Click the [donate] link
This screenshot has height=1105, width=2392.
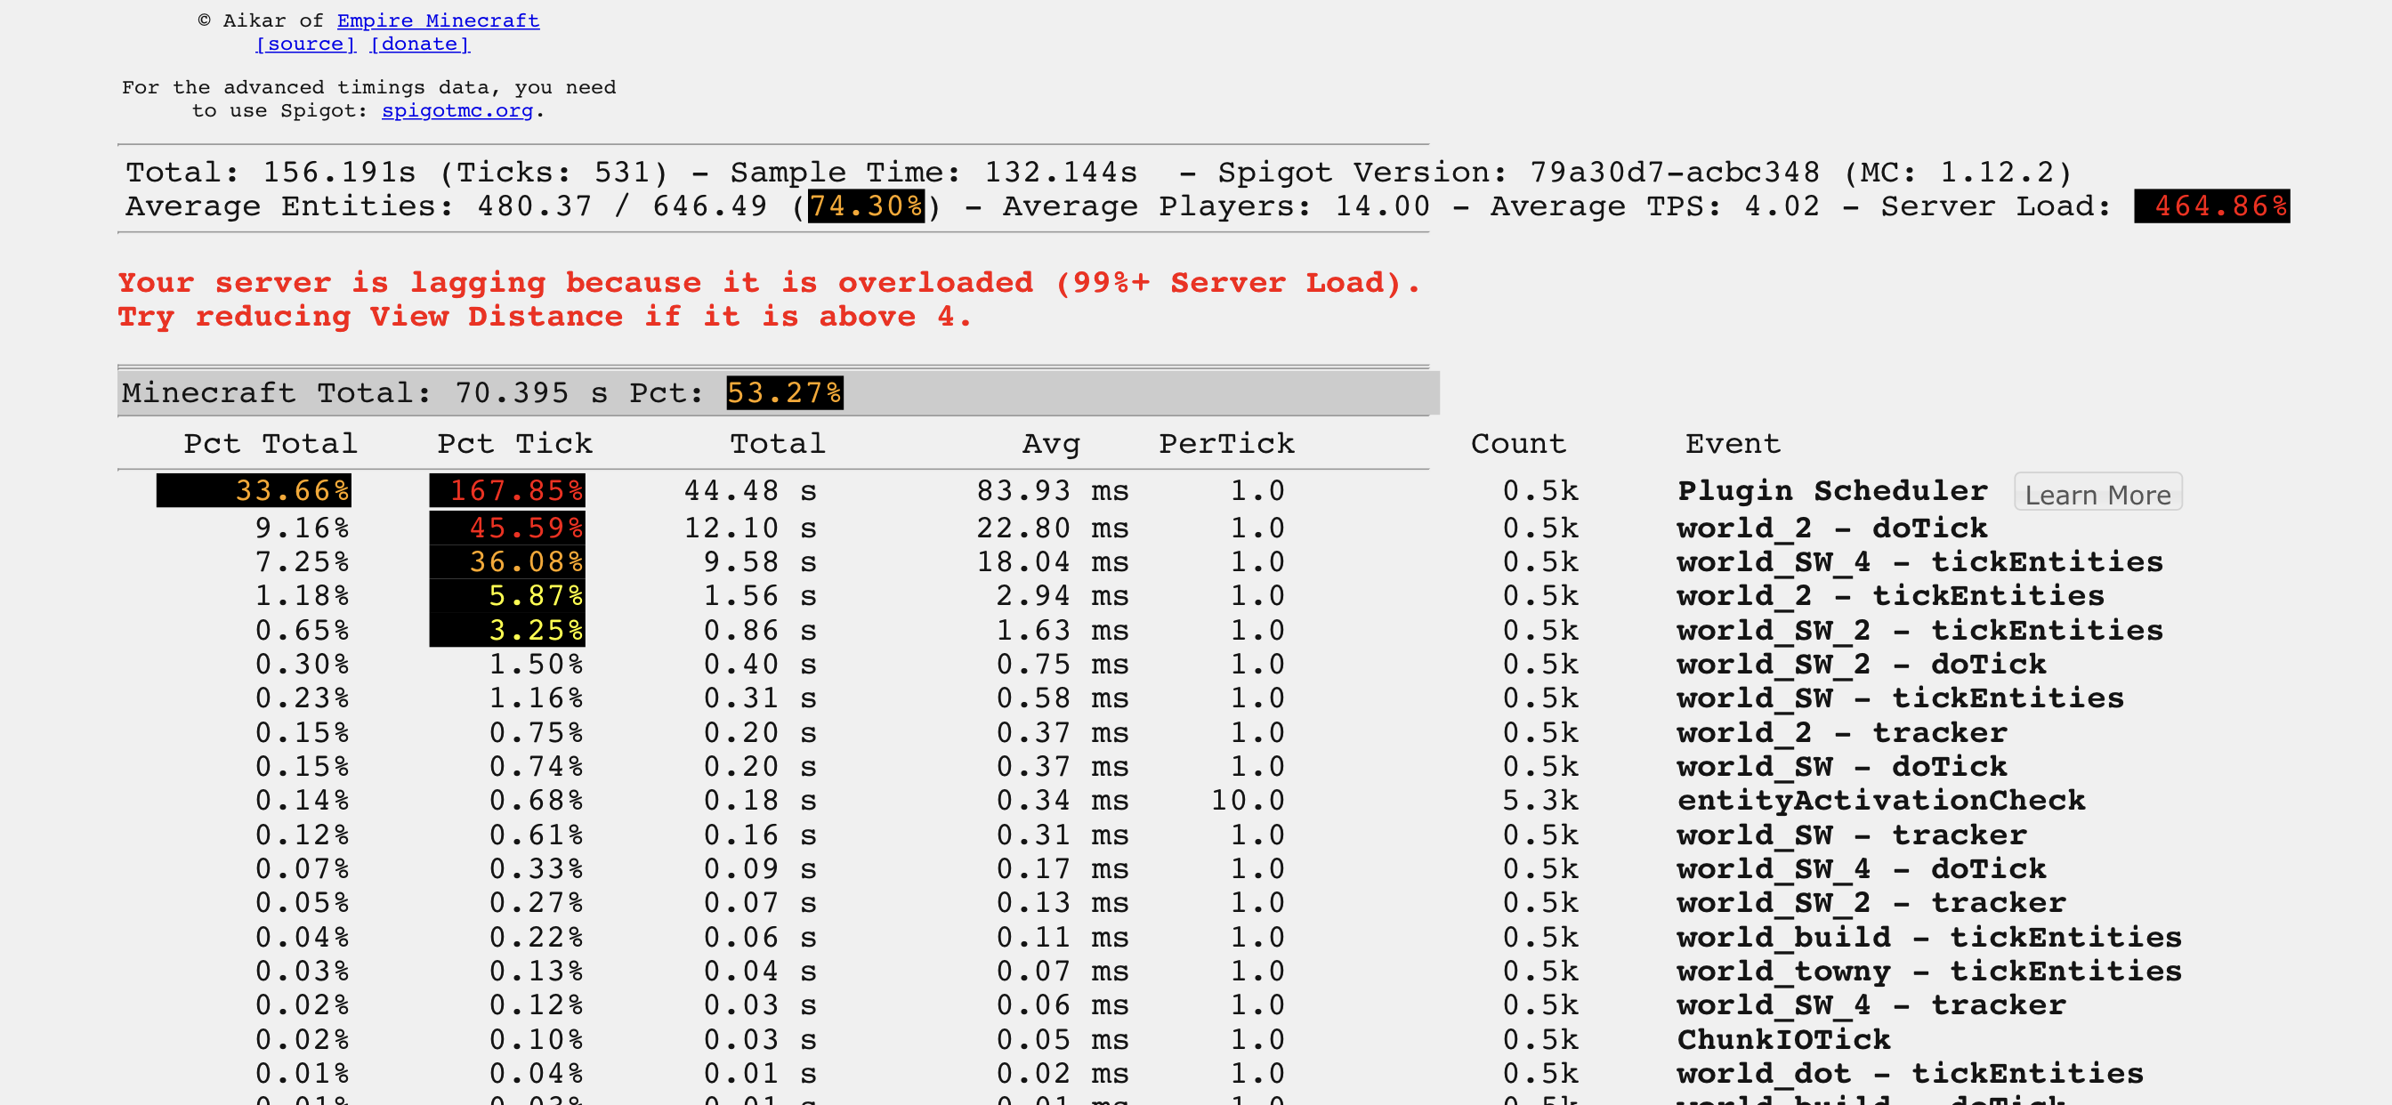420,44
